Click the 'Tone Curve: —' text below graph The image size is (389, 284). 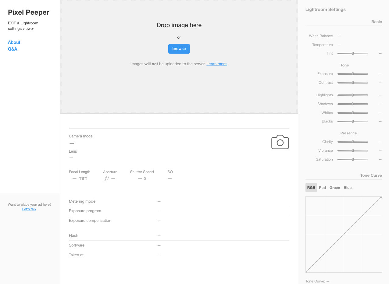(x=317, y=281)
